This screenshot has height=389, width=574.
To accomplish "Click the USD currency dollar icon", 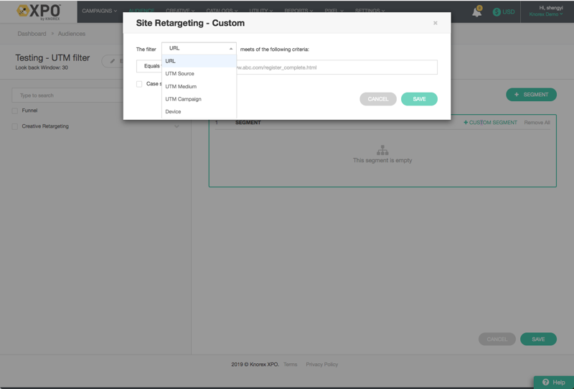I will (x=497, y=12).
